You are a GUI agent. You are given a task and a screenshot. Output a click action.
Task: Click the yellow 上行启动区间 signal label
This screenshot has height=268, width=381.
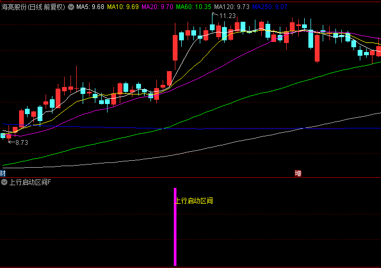point(194,201)
